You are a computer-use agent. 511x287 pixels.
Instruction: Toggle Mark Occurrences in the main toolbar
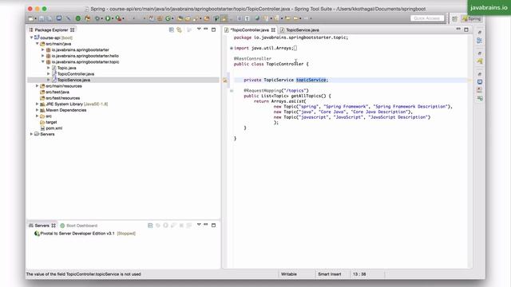(x=224, y=18)
